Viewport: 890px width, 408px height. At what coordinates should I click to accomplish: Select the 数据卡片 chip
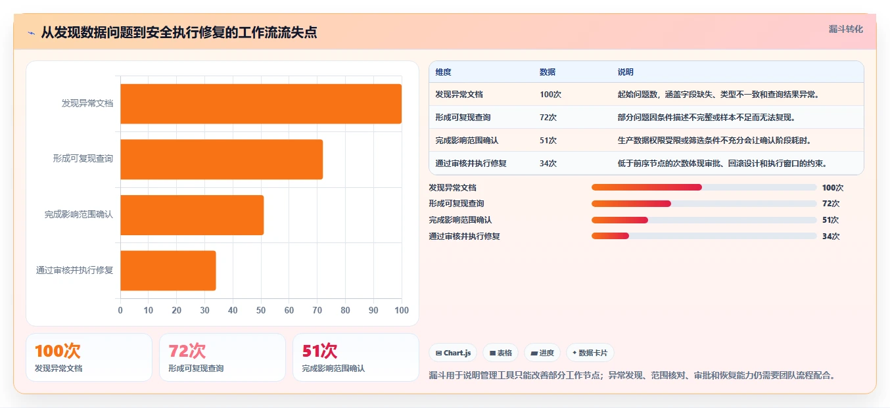coord(590,353)
